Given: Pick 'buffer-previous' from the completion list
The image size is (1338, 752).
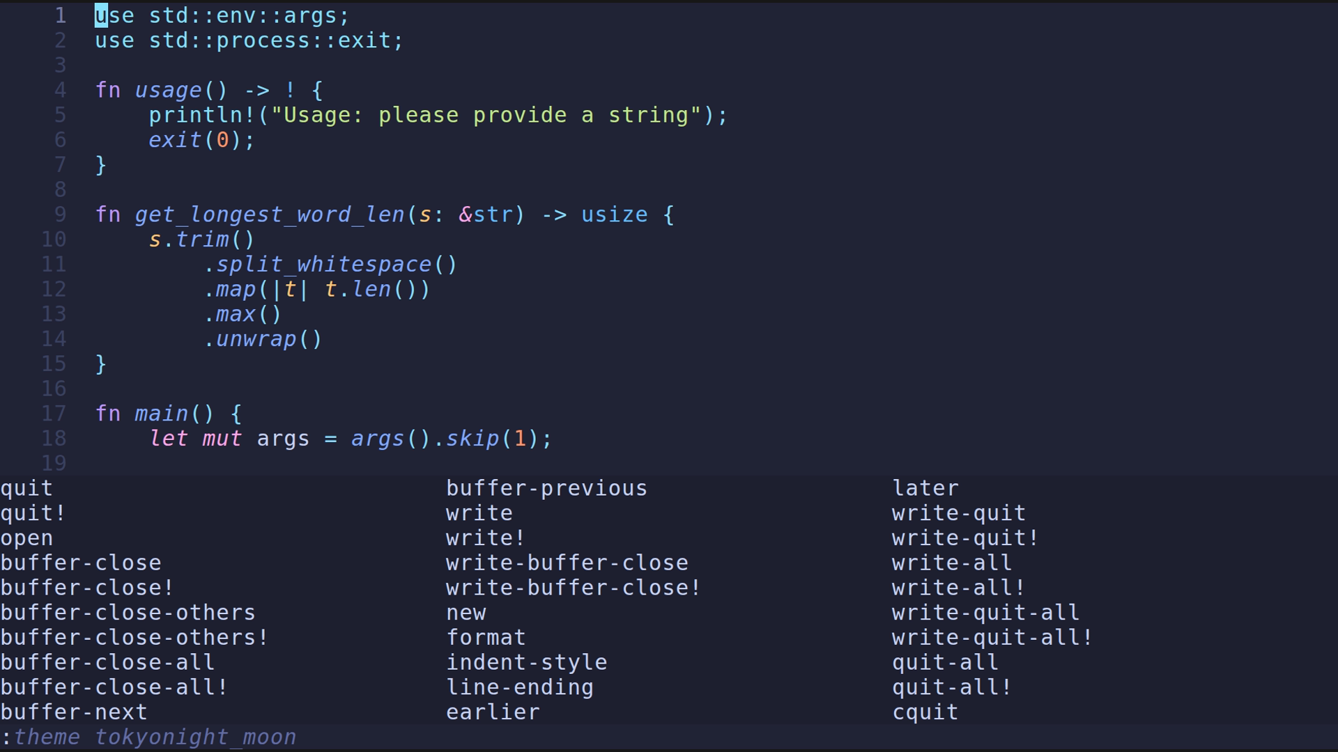Looking at the screenshot, I should coord(546,489).
